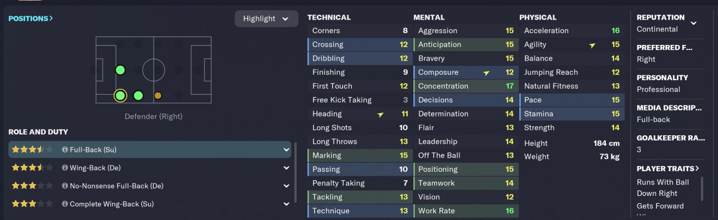The height and width of the screenshot is (220, 718).
Task: Click info icon beside No-Nonsense Full-Back (De)
Action: click(x=65, y=186)
